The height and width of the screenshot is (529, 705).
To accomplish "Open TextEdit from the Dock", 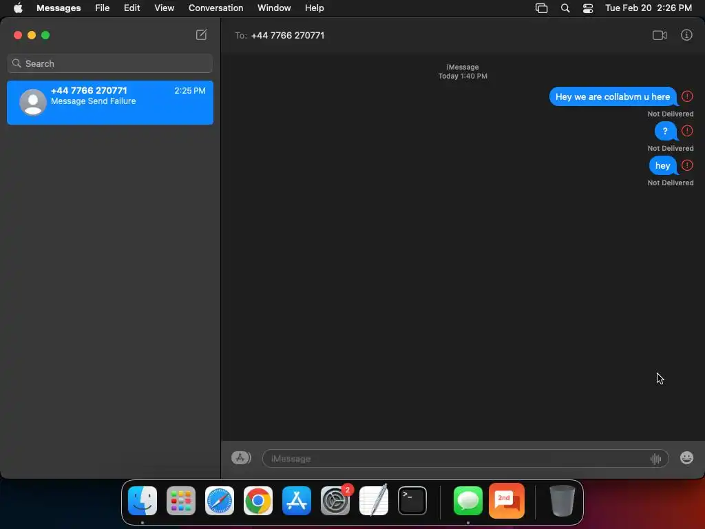I will [x=374, y=501].
